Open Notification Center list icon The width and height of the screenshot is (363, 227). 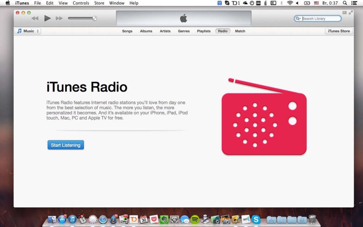pyautogui.click(x=354, y=3)
